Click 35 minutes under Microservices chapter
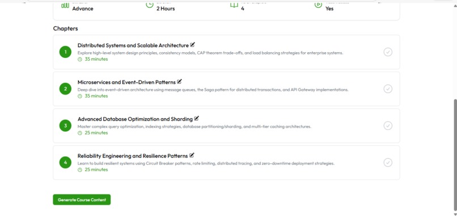 [x=96, y=96]
